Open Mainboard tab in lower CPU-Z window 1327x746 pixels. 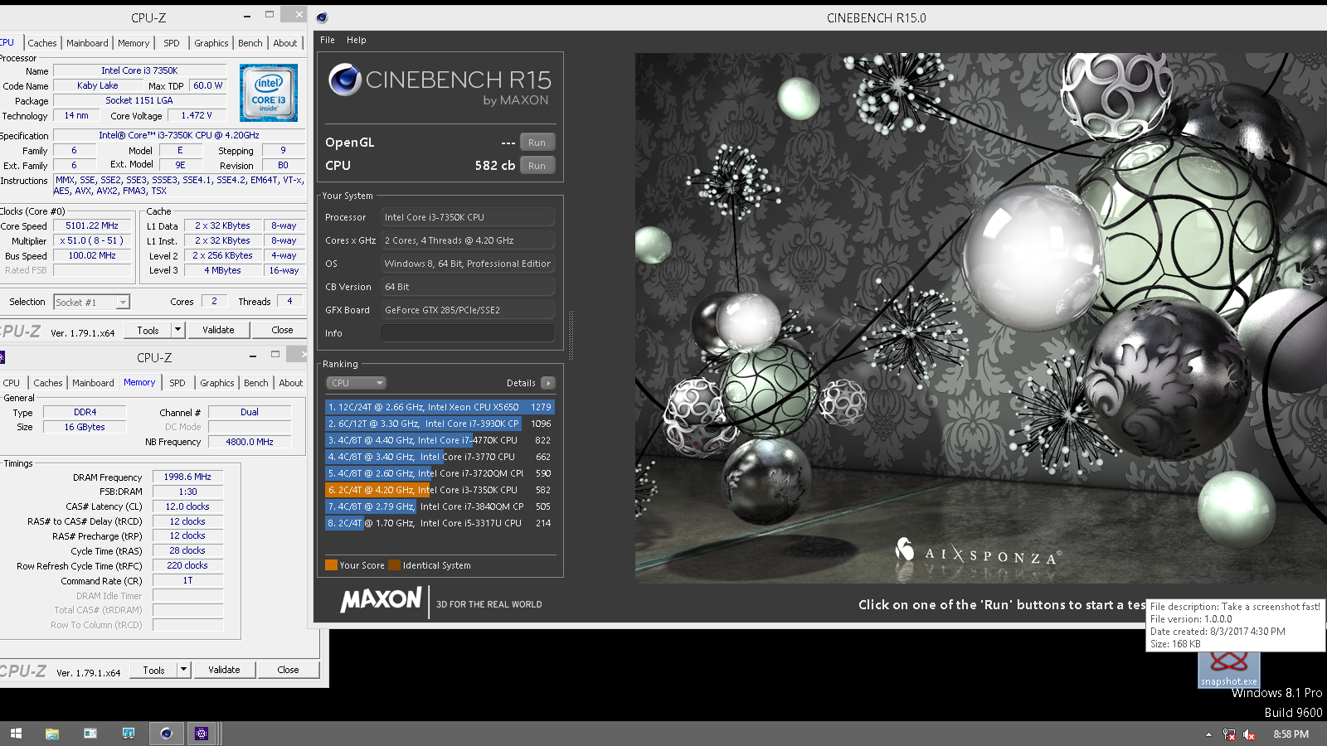[x=93, y=383]
